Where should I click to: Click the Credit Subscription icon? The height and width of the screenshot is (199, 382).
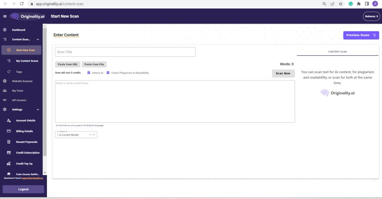9,153
